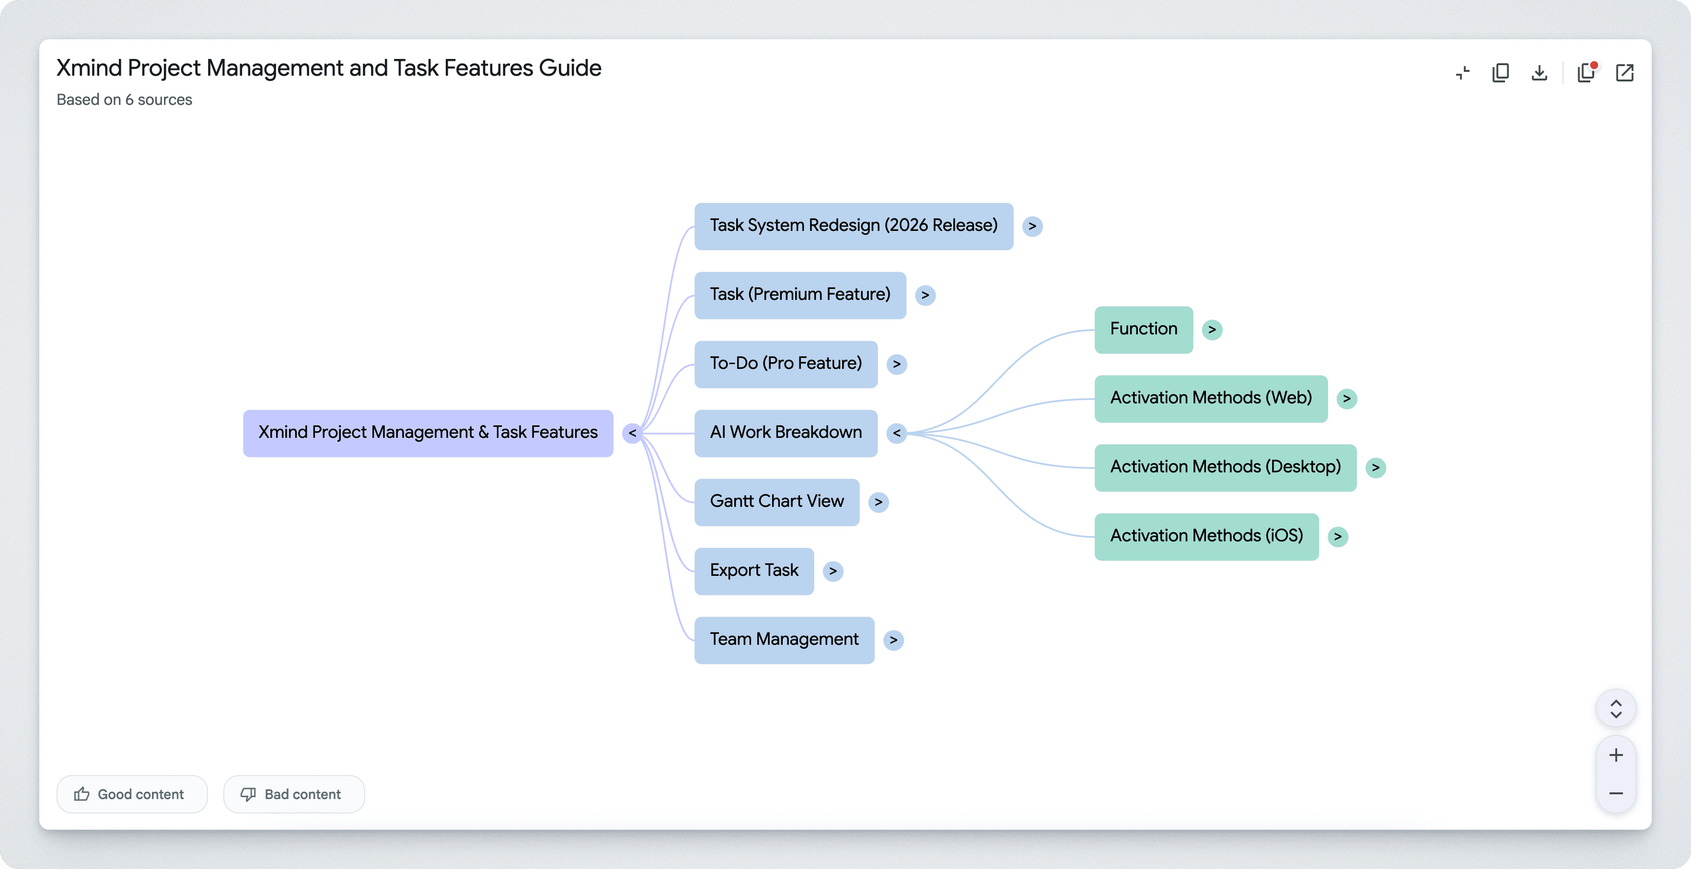Click the copy icon with red dot
This screenshot has width=1691, height=869.
tap(1587, 73)
